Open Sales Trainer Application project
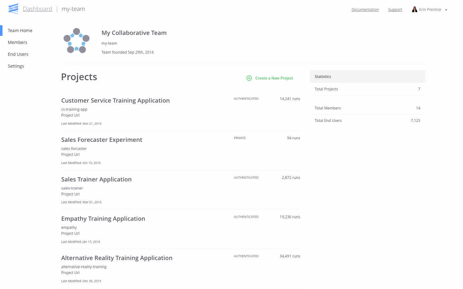This screenshot has width=463, height=289. point(96,179)
